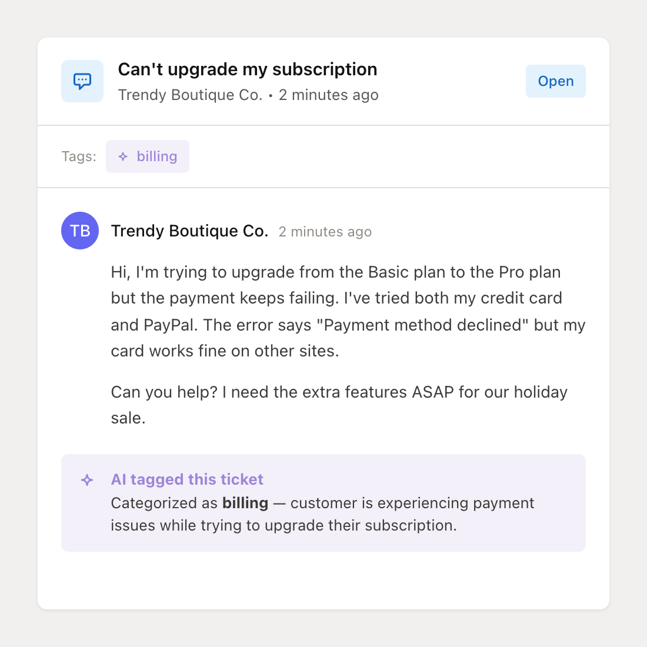Click the speech bubble inside the blue header badge

[x=82, y=81]
